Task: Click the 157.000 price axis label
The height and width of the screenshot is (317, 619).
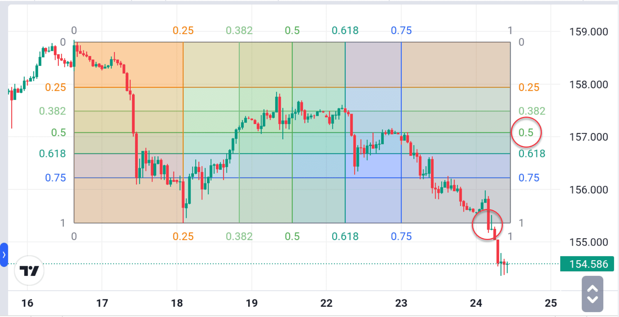Action: 589,137
